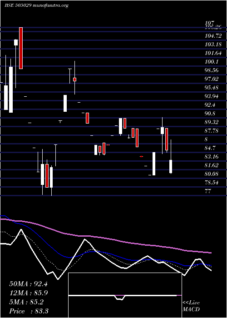Click the Price : 83.3 readout
227x318 pixels.
[29, 311]
